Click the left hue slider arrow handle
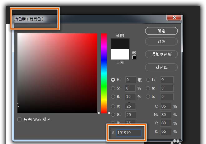 [x=99, y=113]
